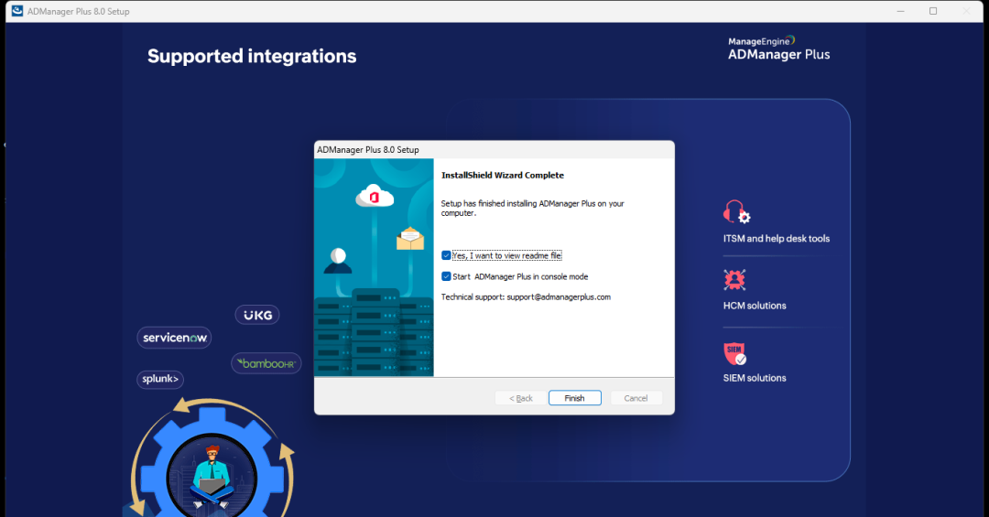Click the servicenow logo badge
Viewport: 989px width, 517px height.
[174, 338]
